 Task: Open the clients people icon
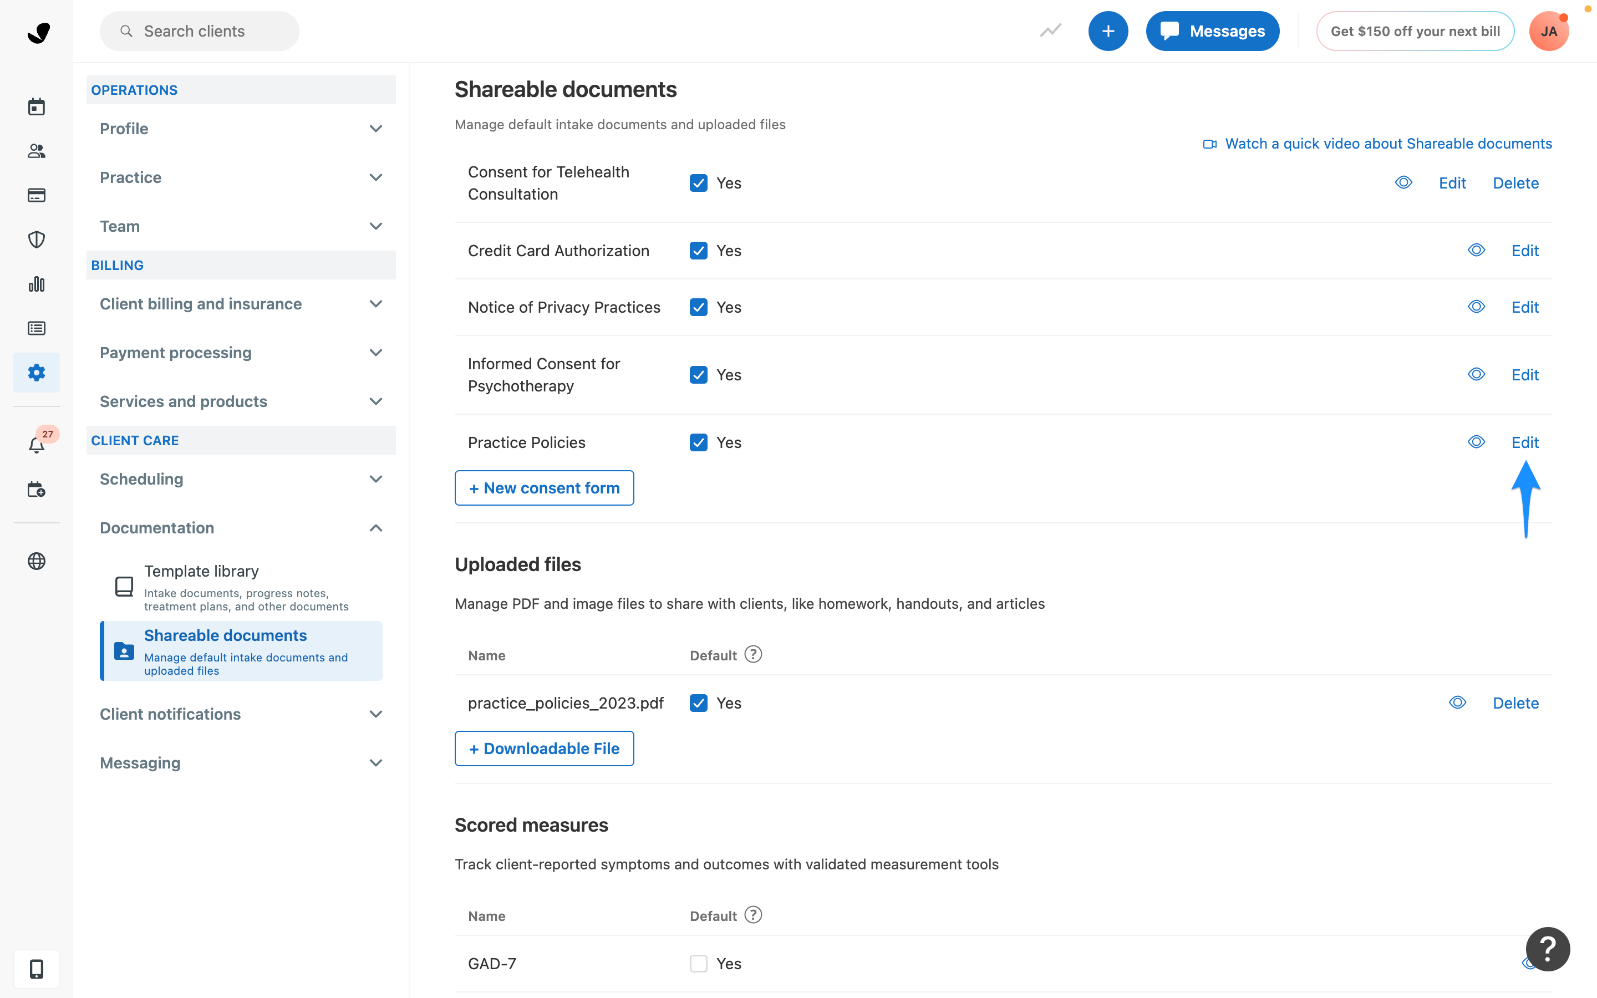pos(36,150)
